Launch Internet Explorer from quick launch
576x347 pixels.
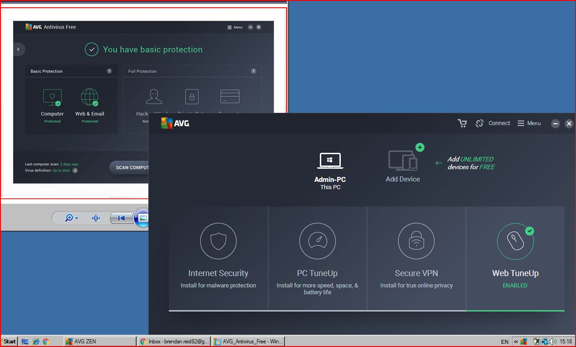point(36,342)
